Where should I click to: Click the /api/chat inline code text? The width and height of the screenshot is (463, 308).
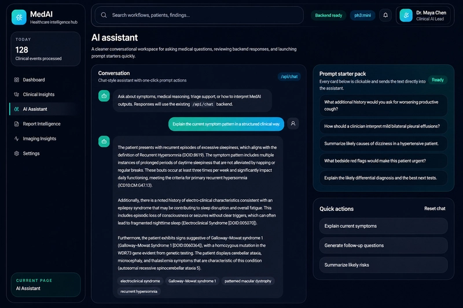tap(203, 105)
